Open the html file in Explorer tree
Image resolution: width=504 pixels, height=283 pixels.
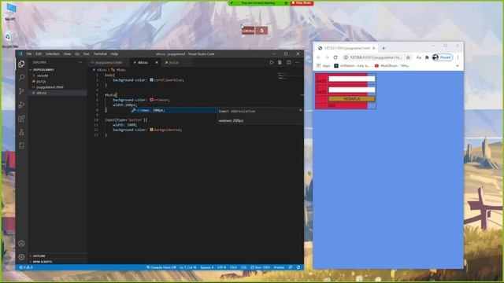tap(50, 87)
